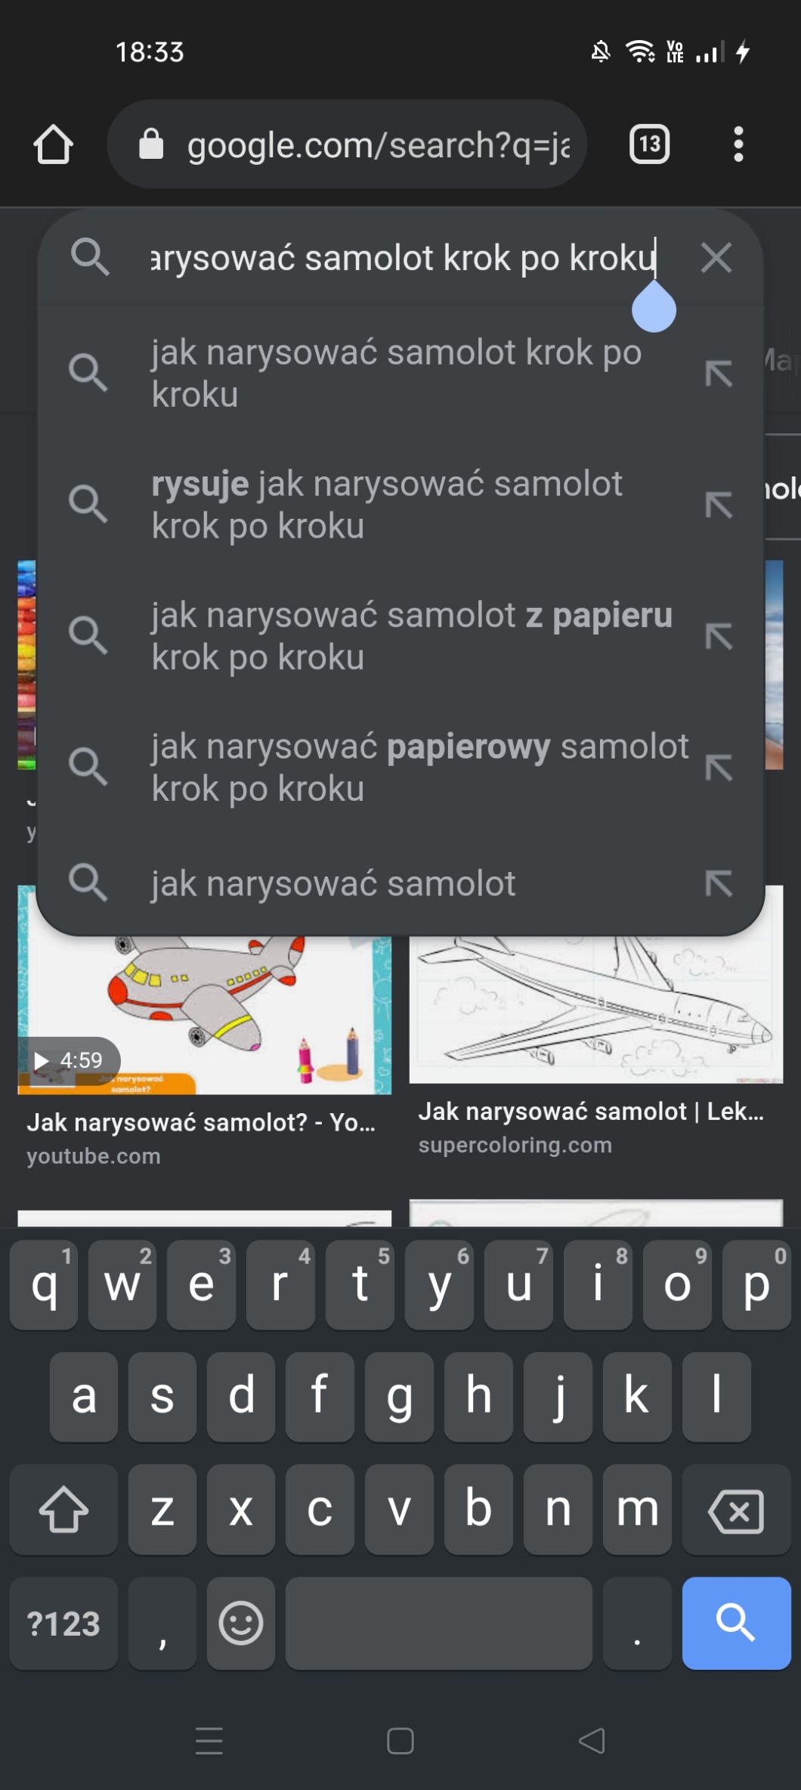
Task: Tap the Chrome home icon
Action: 54,144
